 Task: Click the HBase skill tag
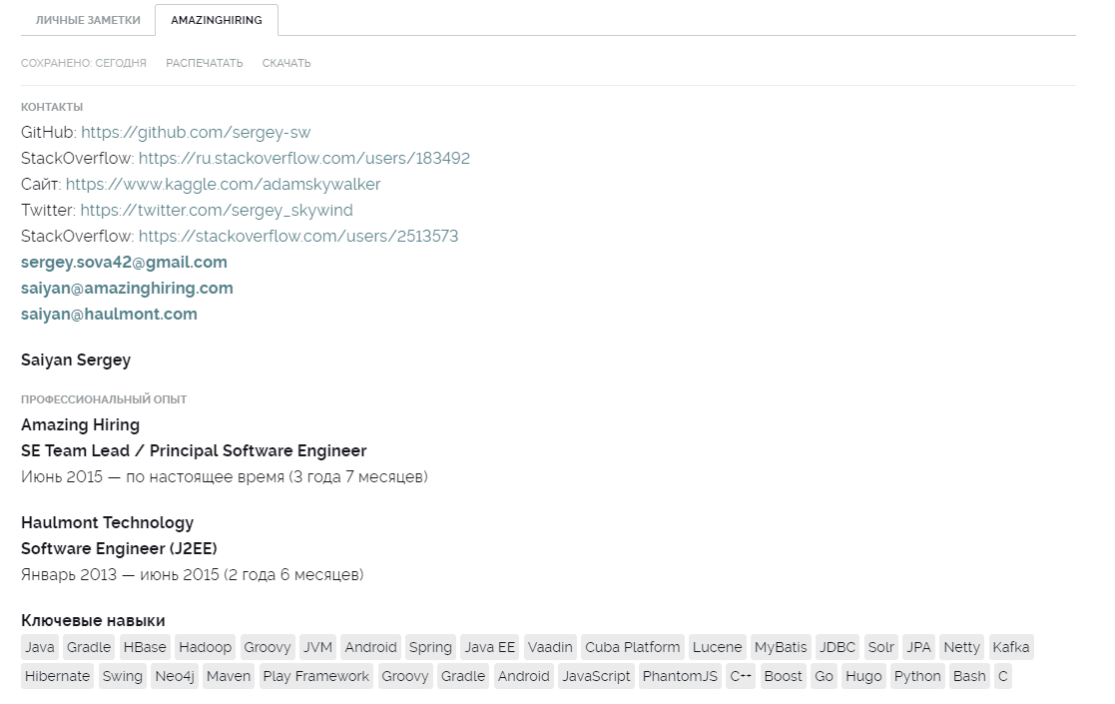pos(145,647)
